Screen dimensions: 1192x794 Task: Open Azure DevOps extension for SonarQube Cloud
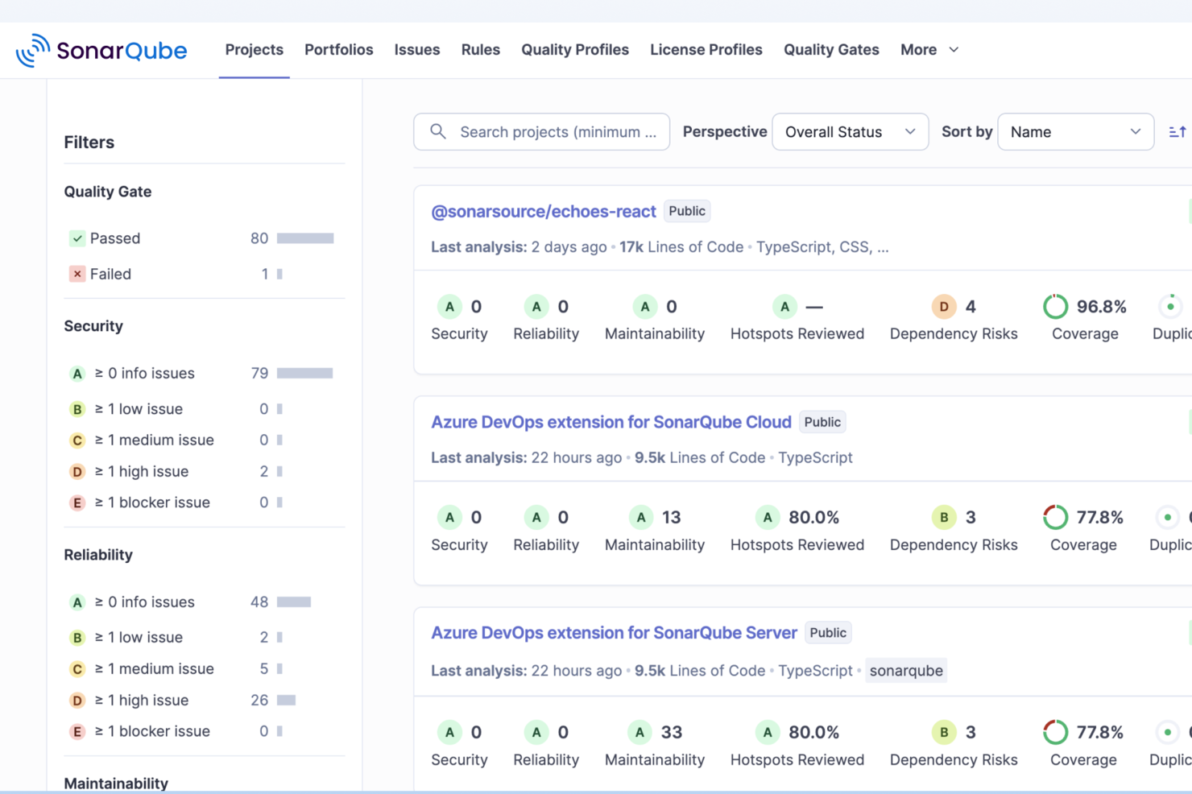pyautogui.click(x=611, y=422)
